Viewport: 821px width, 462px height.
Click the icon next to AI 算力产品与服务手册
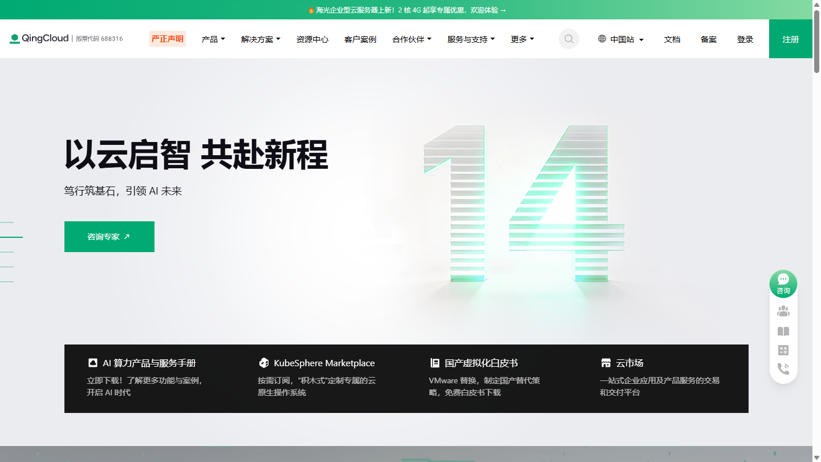pos(92,363)
